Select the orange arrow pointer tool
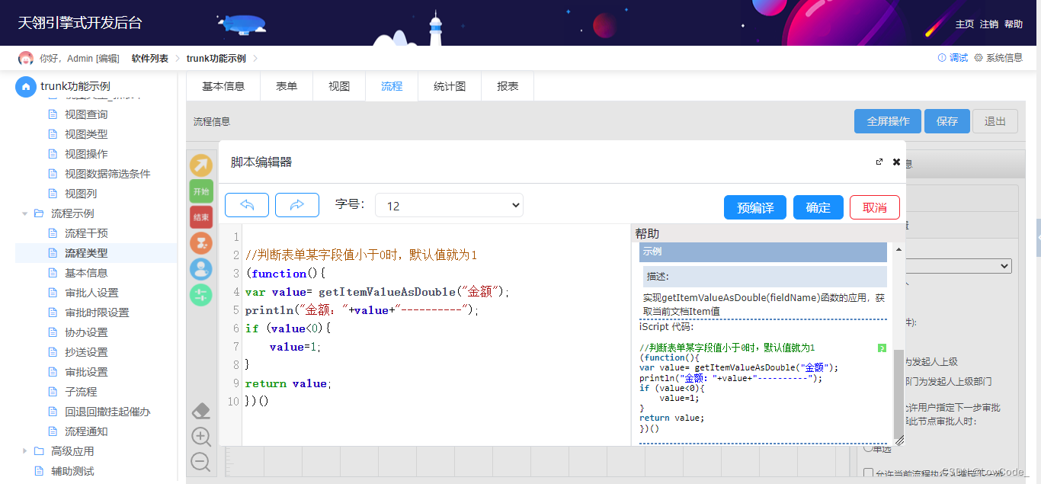 [201, 165]
